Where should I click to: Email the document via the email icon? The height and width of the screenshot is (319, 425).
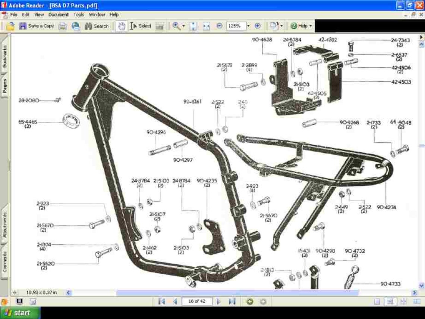coord(75,26)
